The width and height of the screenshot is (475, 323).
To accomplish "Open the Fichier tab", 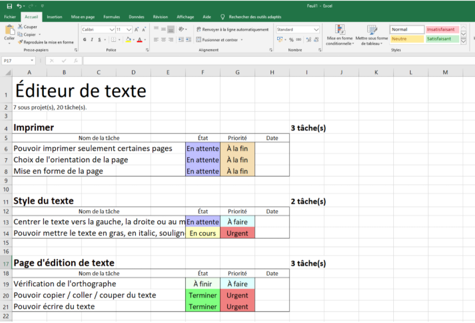I will click(x=10, y=17).
